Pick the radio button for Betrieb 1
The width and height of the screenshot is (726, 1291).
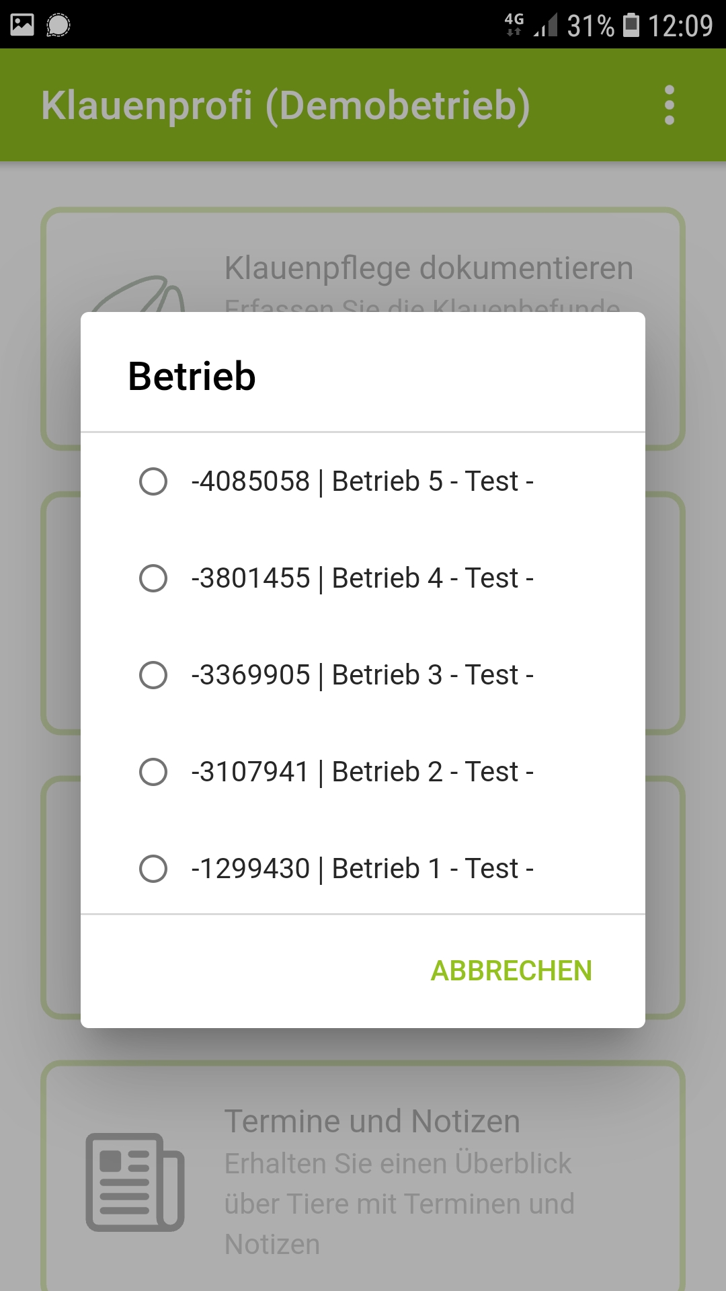point(153,869)
